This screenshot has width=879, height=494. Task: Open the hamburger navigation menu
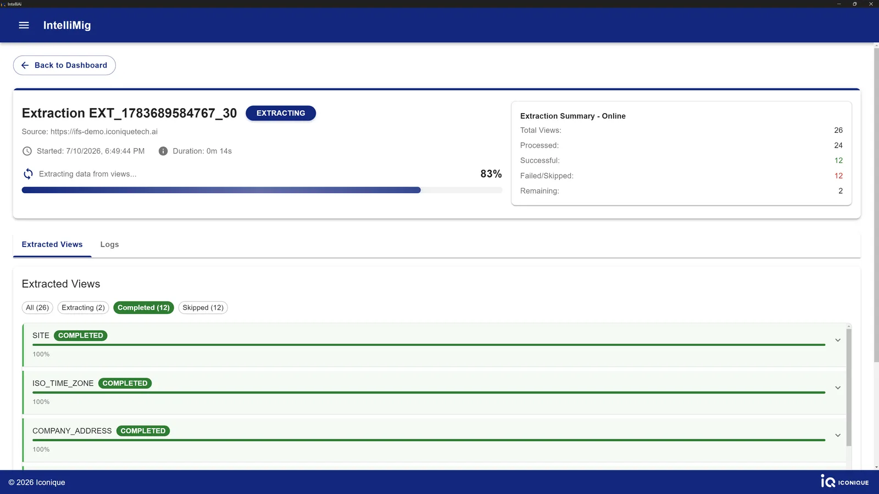pyautogui.click(x=24, y=25)
